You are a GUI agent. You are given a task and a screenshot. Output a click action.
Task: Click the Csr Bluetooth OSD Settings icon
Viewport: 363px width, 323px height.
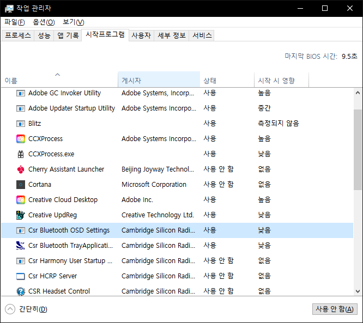(21, 230)
